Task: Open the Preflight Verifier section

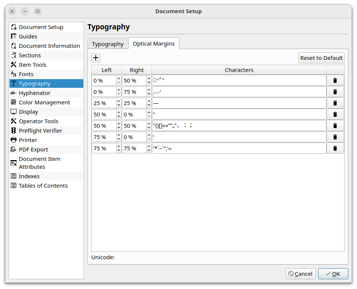Action: [40, 131]
